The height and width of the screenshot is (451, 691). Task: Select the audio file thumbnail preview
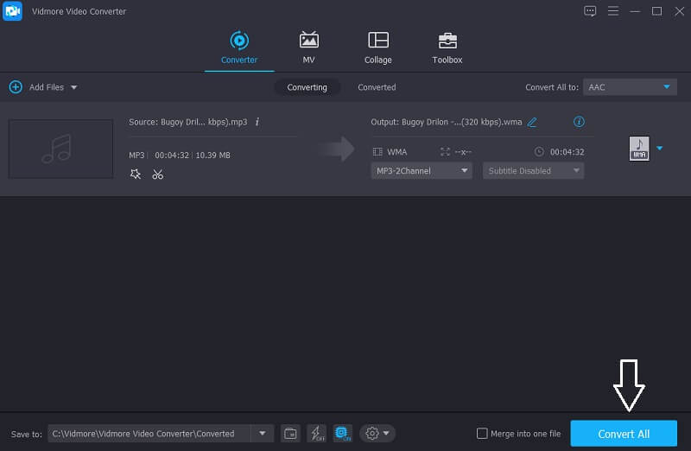pyautogui.click(x=60, y=149)
